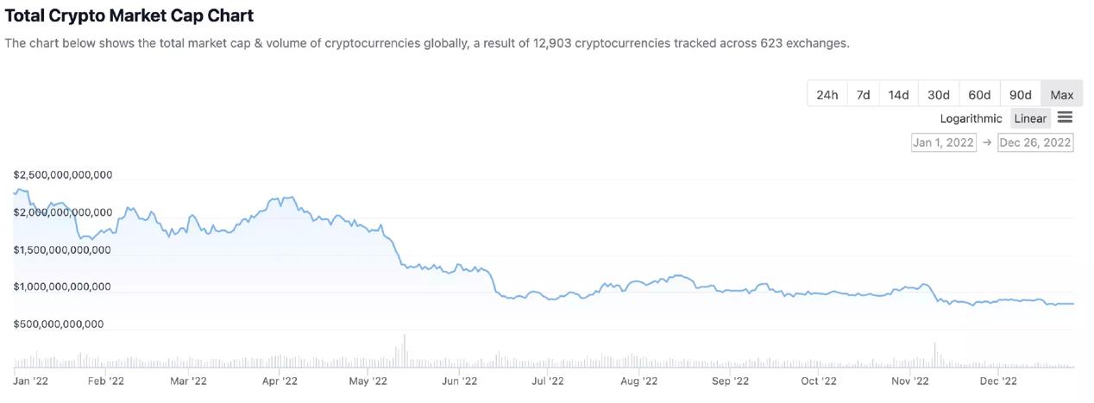Image resolution: width=1094 pixels, height=403 pixels.
Task: Click the Total Crypto Market Cap Chart heading
Action: pos(129,16)
